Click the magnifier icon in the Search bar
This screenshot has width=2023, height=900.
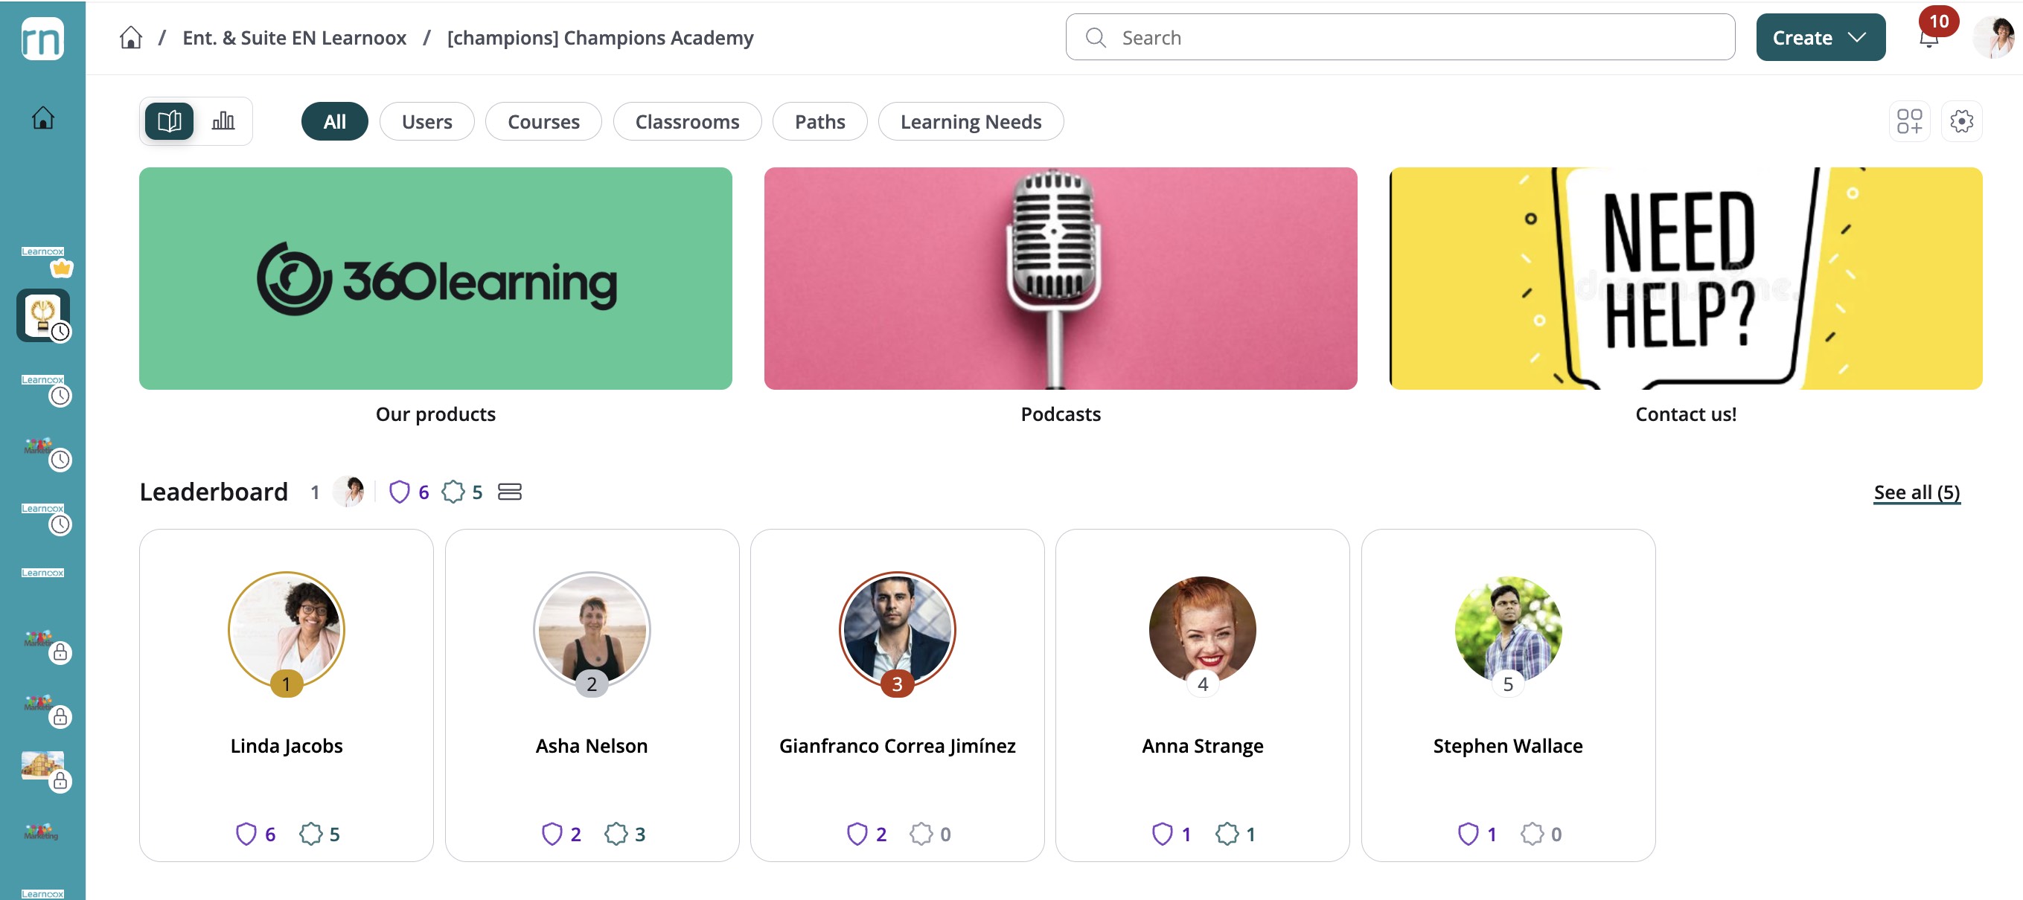pyautogui.click(x=1096, y=38)
